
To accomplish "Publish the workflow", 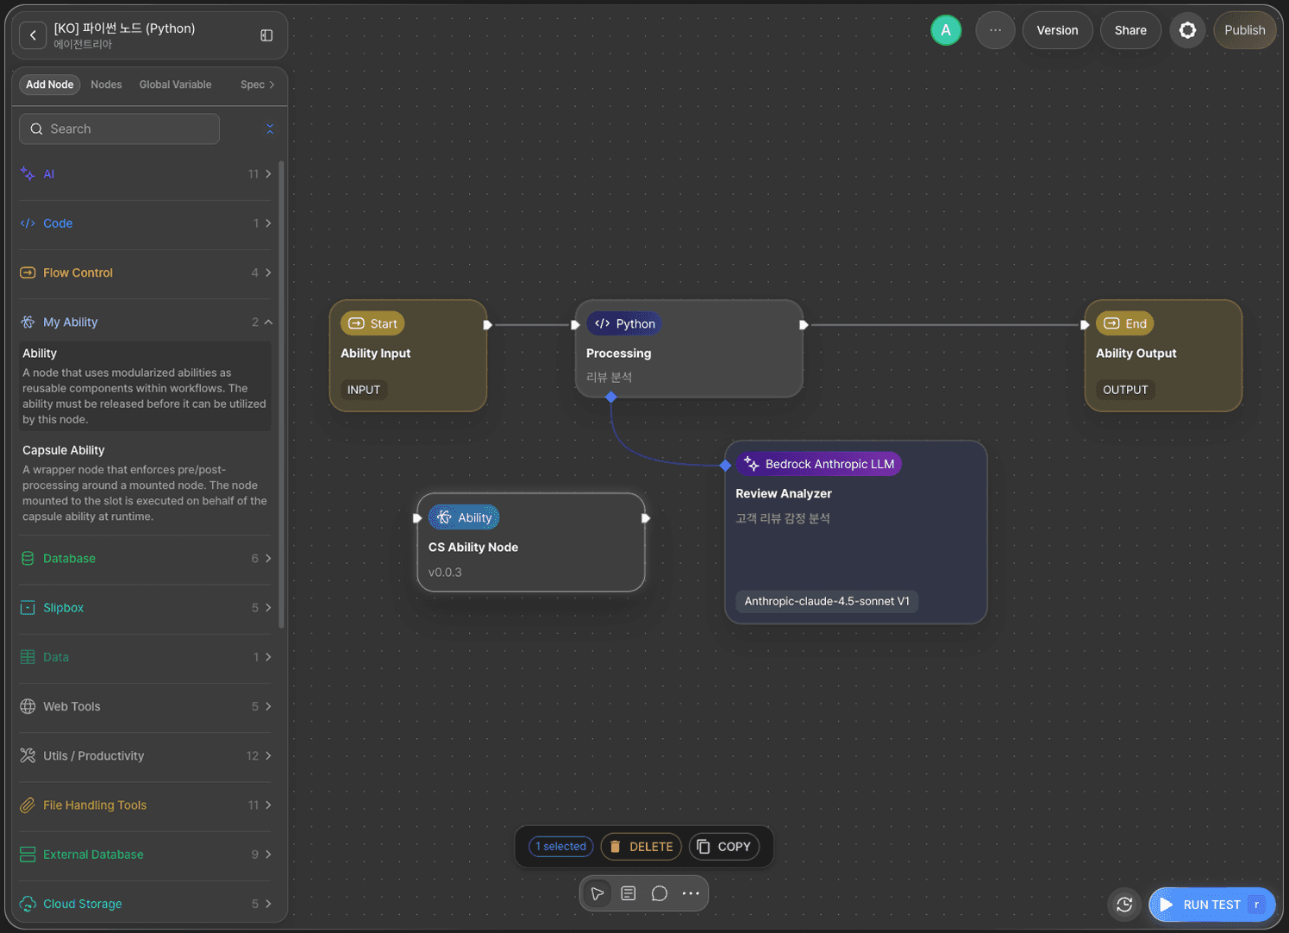I will pos(1244,30).
